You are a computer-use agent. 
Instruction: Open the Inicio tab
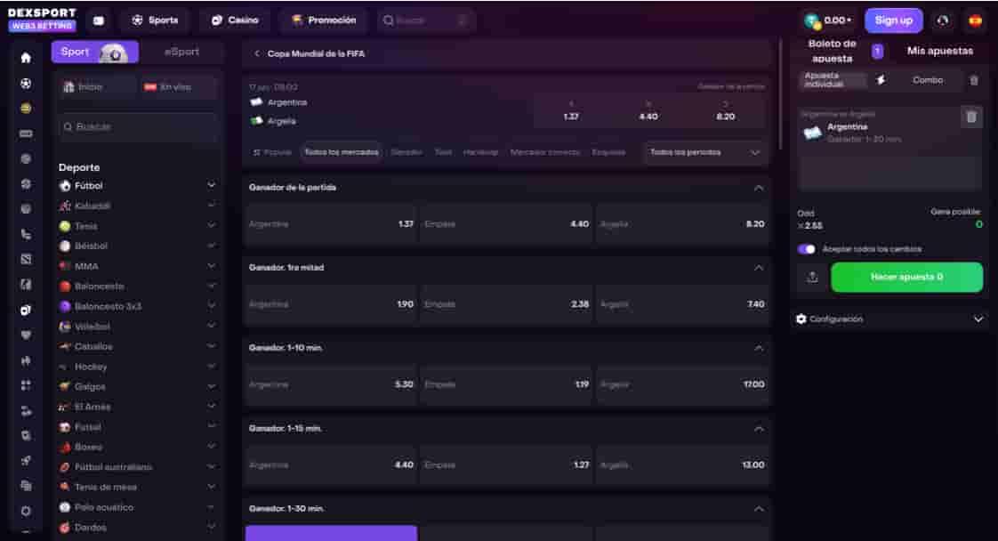(96, 87)
